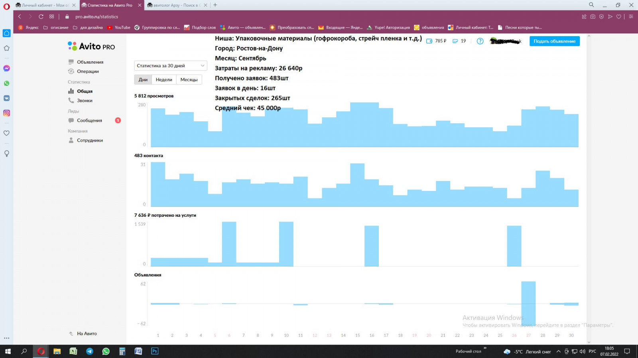
Task: Open Photoshop from the taskbar
Action: coord(155,351)
